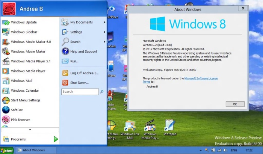Select Windows Media Play... desktop shortcut
Image resolution: width=263 pixels, height=154 pixels.
coord(150,130)
